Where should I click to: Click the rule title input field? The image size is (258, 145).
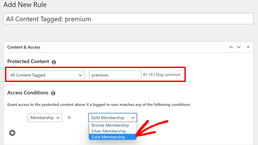[129, 19]
